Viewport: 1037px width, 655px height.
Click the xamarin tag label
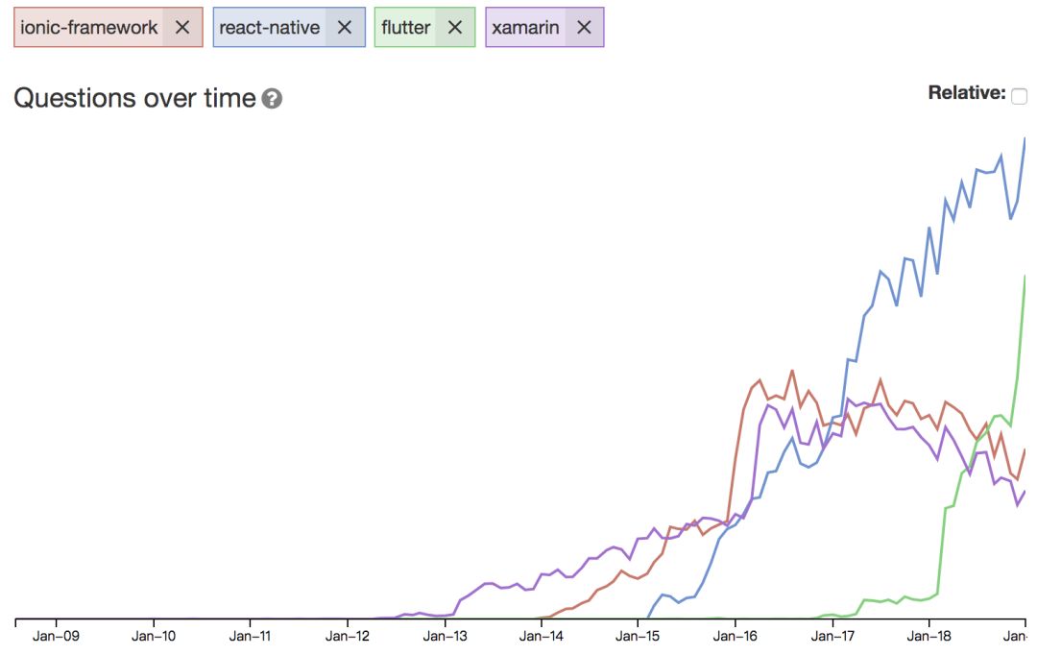pos(525,28)
